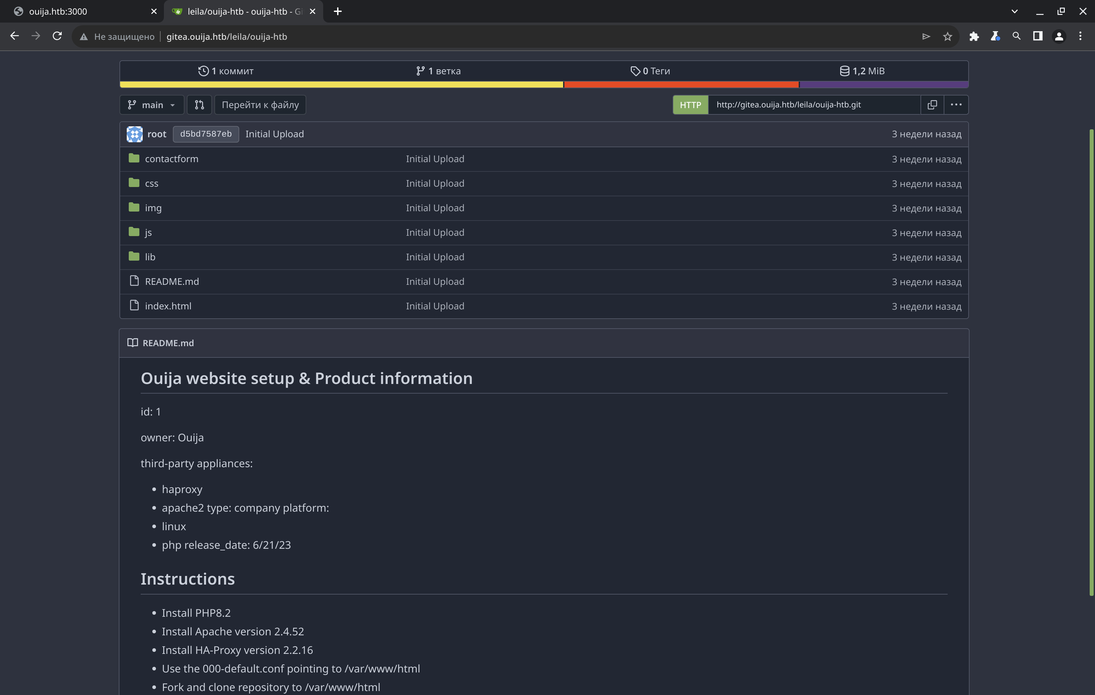Click the README book icon header
Screen dimensions: 1095x695
[x=132, y=343]
